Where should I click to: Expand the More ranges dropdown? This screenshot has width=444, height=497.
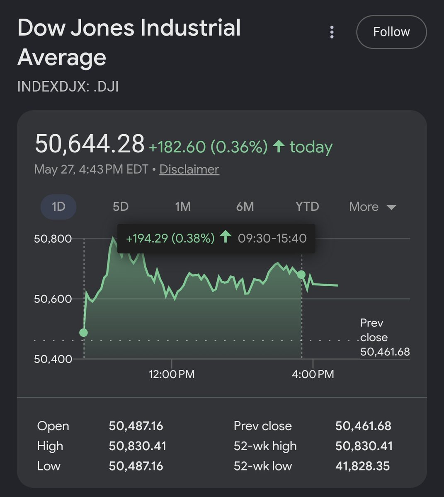[x=373, y=207]
